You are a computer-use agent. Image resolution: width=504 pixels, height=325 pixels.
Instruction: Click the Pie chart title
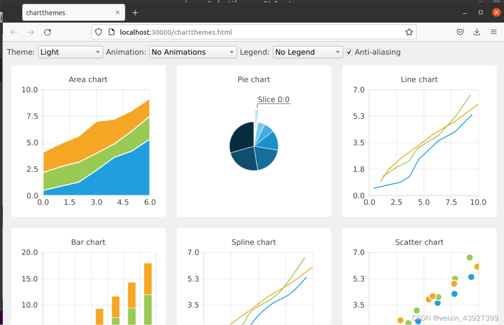(x=254, y=80)
